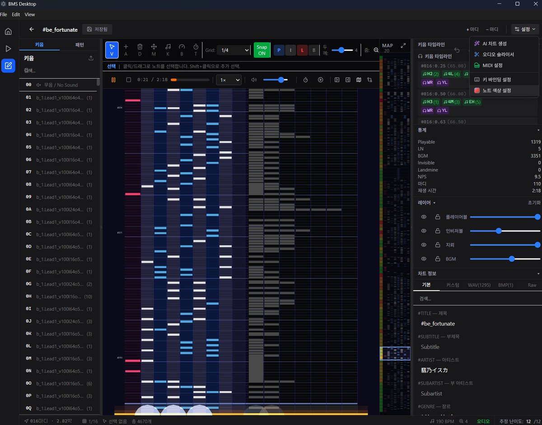Open the File menu
Screen dimensions: 542x425
[x=3, y=14]
